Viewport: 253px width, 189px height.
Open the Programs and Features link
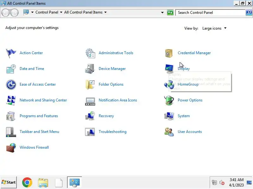(39, 116)
